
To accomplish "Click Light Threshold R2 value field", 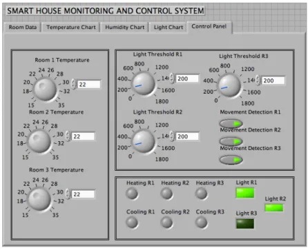I will coord(187,136).
